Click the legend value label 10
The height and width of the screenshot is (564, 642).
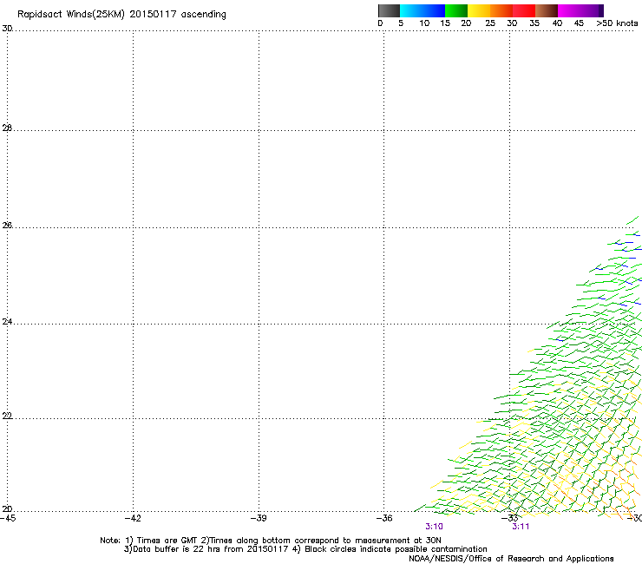424,23
